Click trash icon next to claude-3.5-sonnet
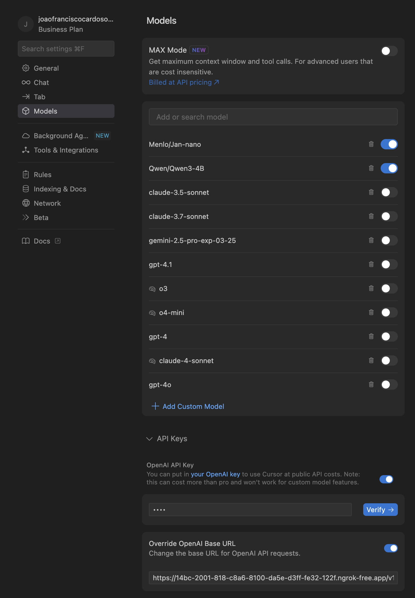 tap(371, 192)
